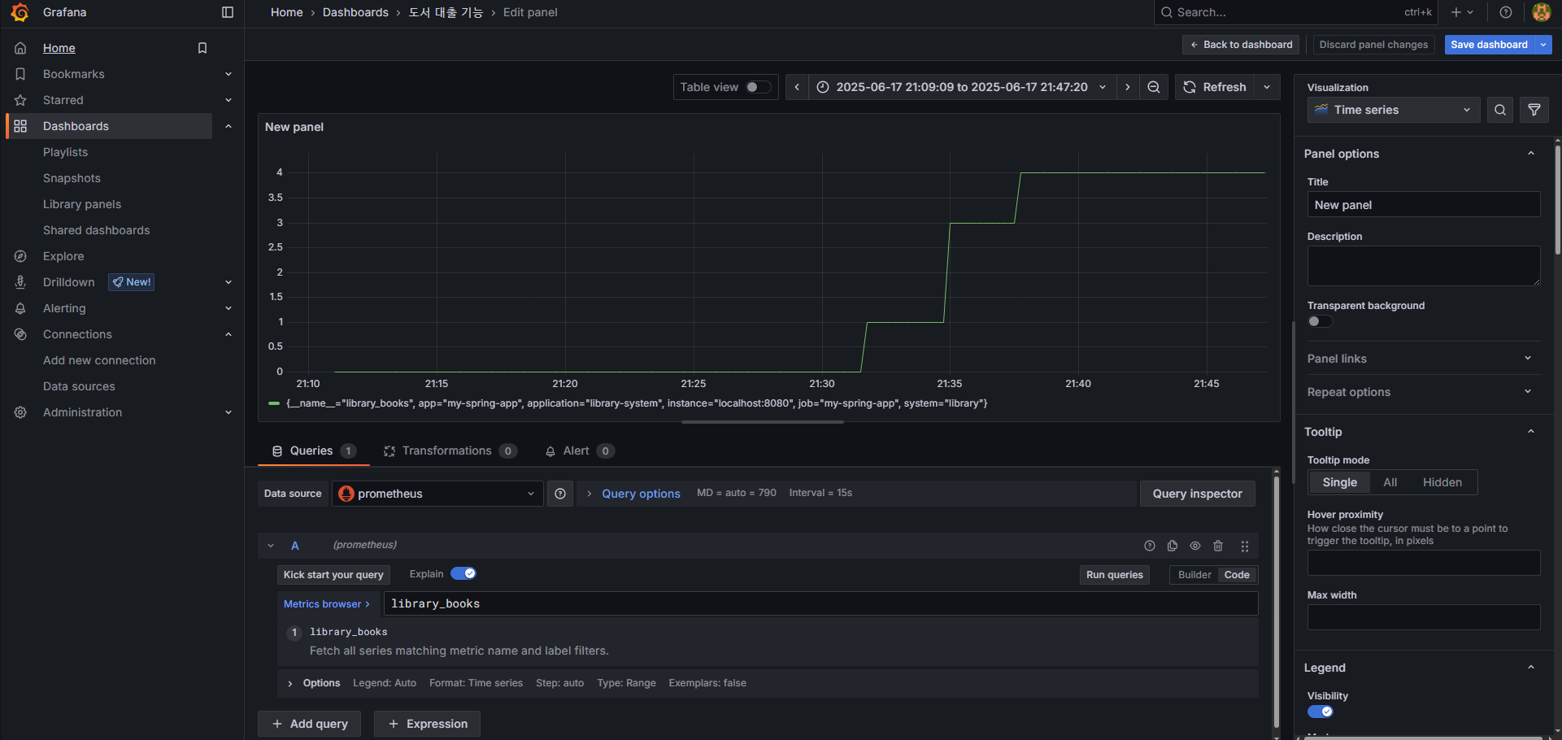Click Back to dashboard button
The image size is (1562, 740).
point(1241,45)
